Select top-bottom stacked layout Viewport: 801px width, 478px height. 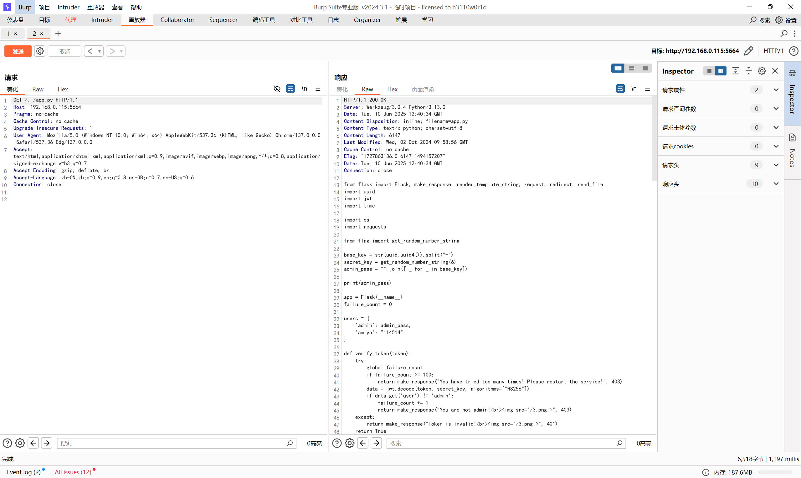pyautogui.click(x=631, y=68)
